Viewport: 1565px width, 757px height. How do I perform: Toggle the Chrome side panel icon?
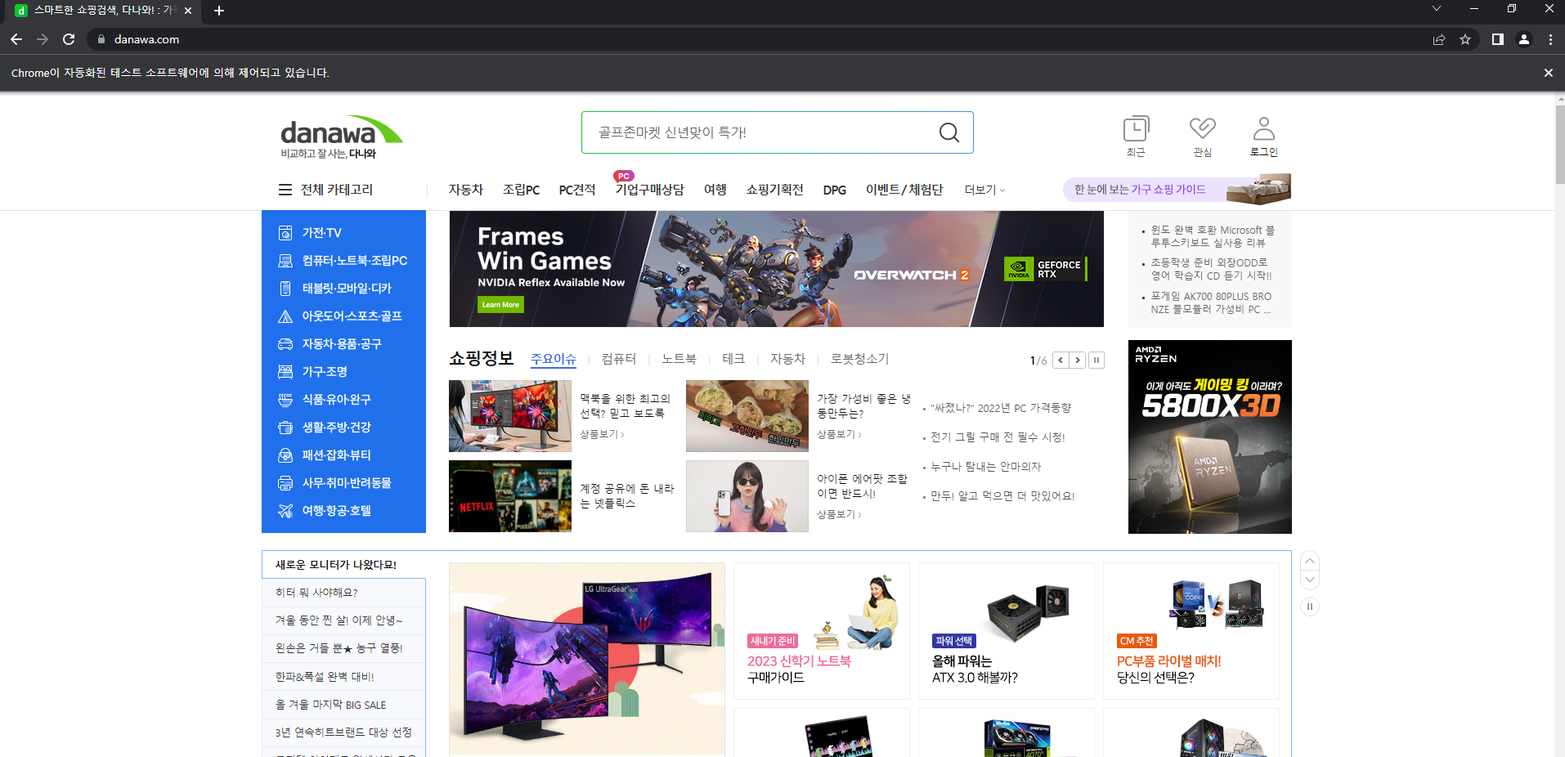pos(1498,39)
